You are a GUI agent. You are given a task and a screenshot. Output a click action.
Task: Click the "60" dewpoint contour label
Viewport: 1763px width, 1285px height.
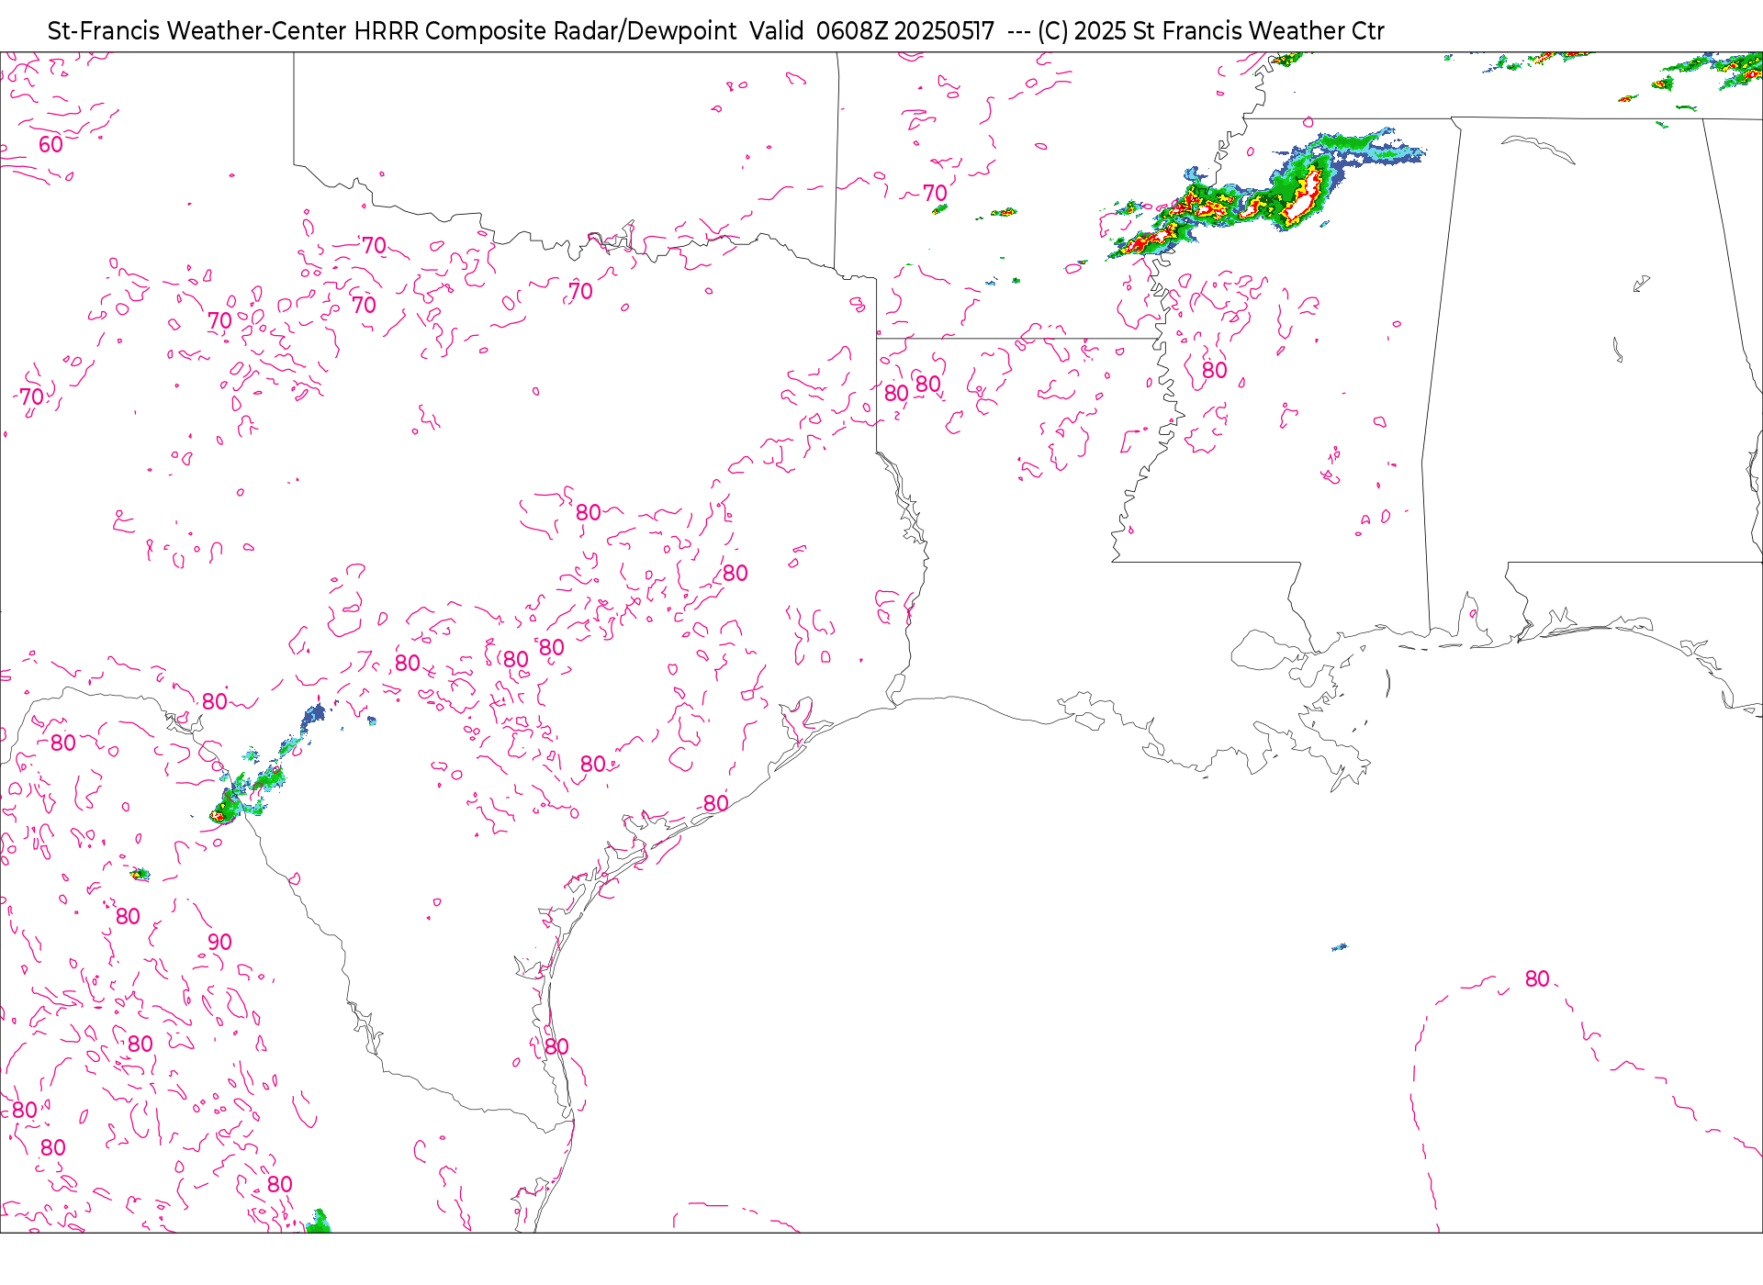coord(51,145)
